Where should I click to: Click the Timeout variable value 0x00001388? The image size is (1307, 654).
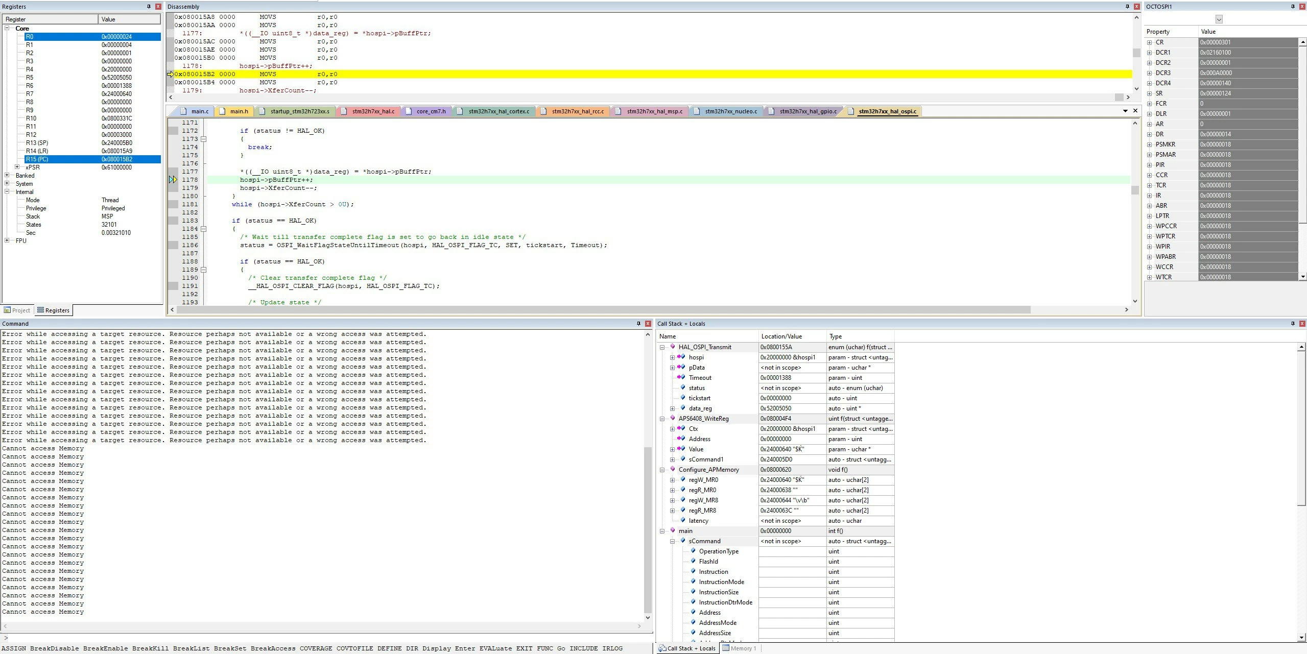tap(792, 378)
